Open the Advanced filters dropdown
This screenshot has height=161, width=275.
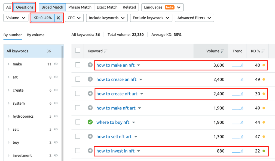pyautogui.click(x=194, y=18)
